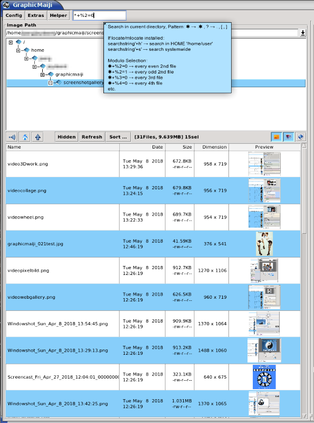Go up one directory arrow icon
314x423 pixels.
(37, 137)
